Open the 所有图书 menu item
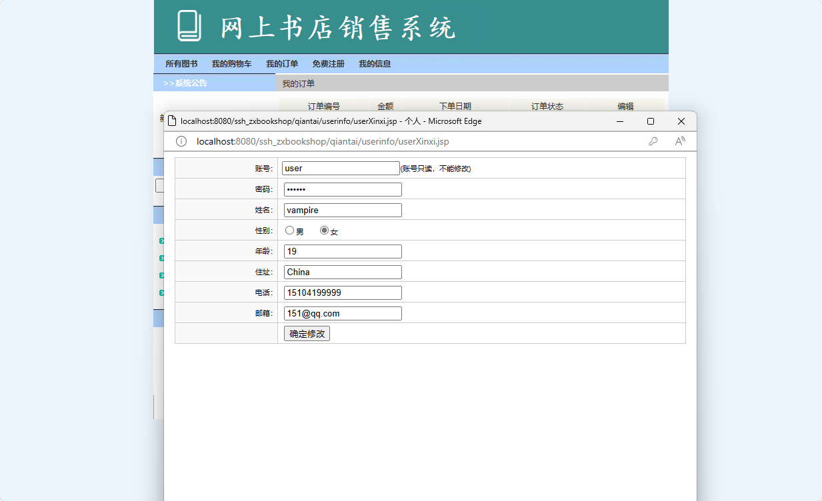The image size is (822, 501). [x=181, y=63]
